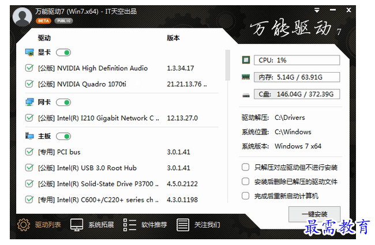Click version 4.3.0.1198 text
375x245 pixels.
tap(182, 199)
